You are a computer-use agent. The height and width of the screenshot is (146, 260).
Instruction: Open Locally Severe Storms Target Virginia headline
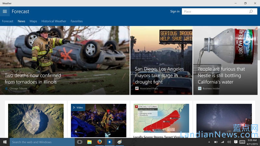pyautogui.click(x=161, y=137)
